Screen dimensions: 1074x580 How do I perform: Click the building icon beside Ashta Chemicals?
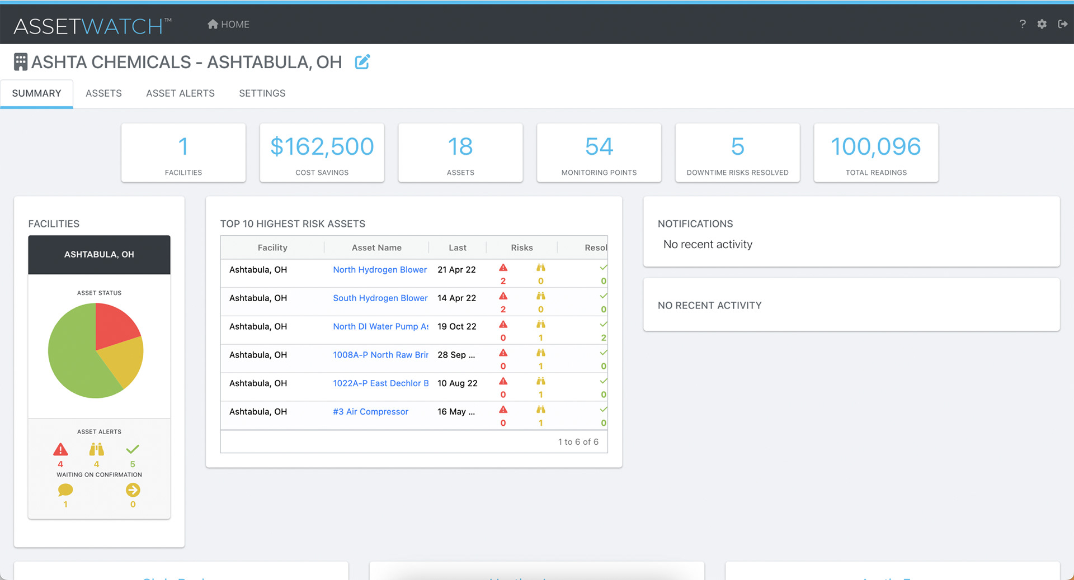21,62
